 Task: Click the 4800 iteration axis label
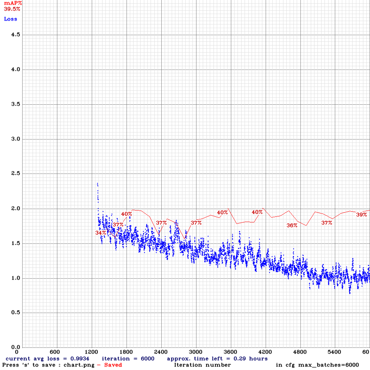click(300, 352)
